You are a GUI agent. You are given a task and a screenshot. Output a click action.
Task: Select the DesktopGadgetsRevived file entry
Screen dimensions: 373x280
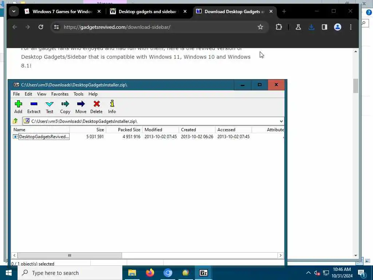[x=44, y=137]
